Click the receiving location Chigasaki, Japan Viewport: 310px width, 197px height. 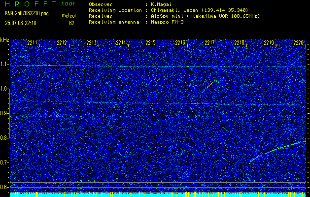(174, 10)
